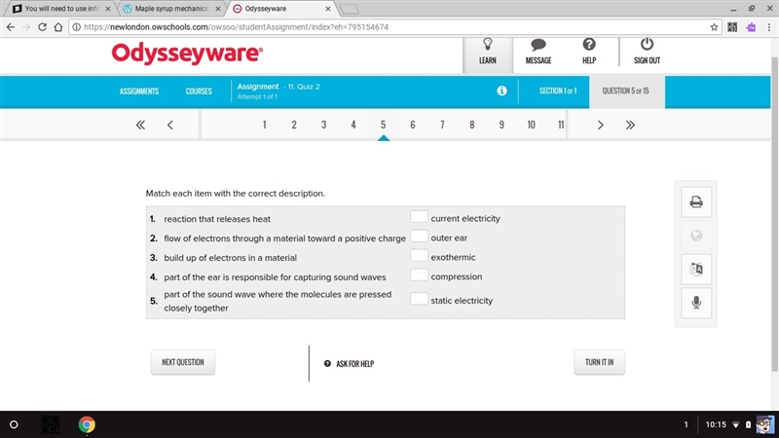
Task: Go to previous question arrow
Action: point(169,125)
